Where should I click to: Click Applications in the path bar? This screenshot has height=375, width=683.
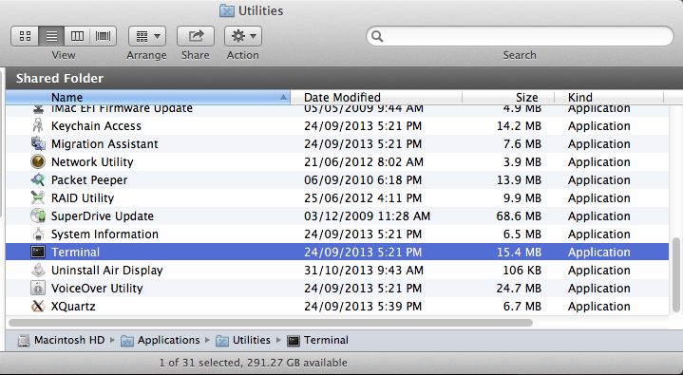pyautogui.click(x=168, y=340)
